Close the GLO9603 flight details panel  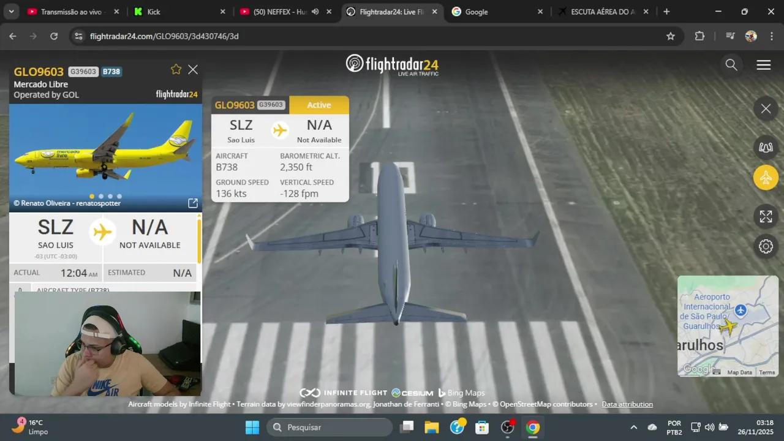(x=193, y=70)
